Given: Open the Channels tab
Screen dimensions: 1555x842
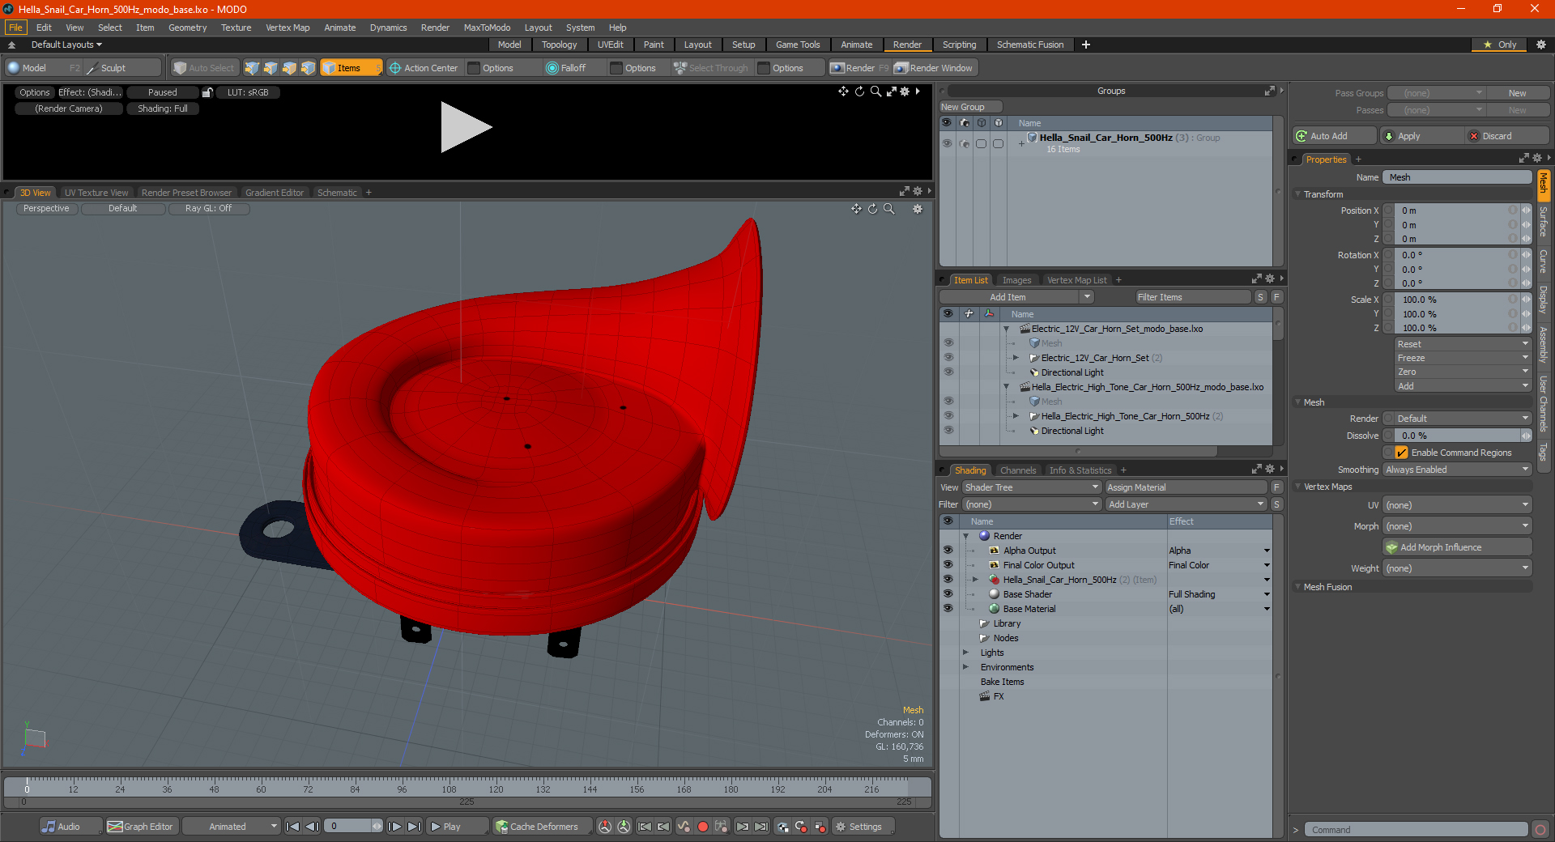Looking at the screenshot, I should [x=1017, y=470].
